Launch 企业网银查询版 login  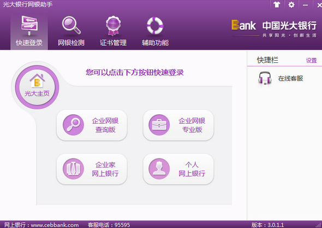click(x=92, y=125)
